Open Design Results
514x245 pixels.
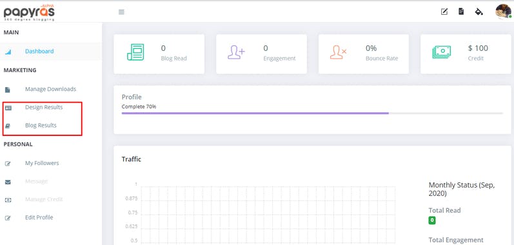point(44,107)
